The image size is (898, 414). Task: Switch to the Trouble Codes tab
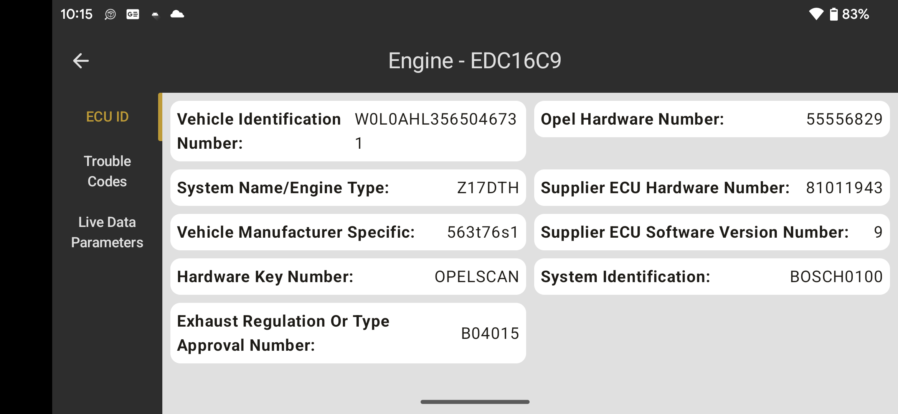[x=107, y=171]
